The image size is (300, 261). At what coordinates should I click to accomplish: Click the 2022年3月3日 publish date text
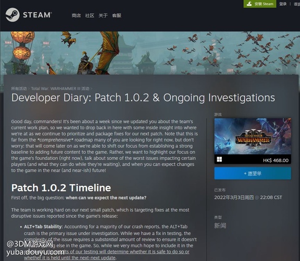(234, 197)
